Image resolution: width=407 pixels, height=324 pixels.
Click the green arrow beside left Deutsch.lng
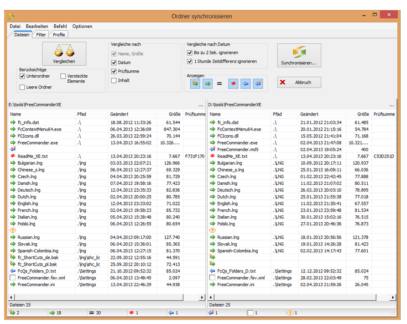(13, 190)
